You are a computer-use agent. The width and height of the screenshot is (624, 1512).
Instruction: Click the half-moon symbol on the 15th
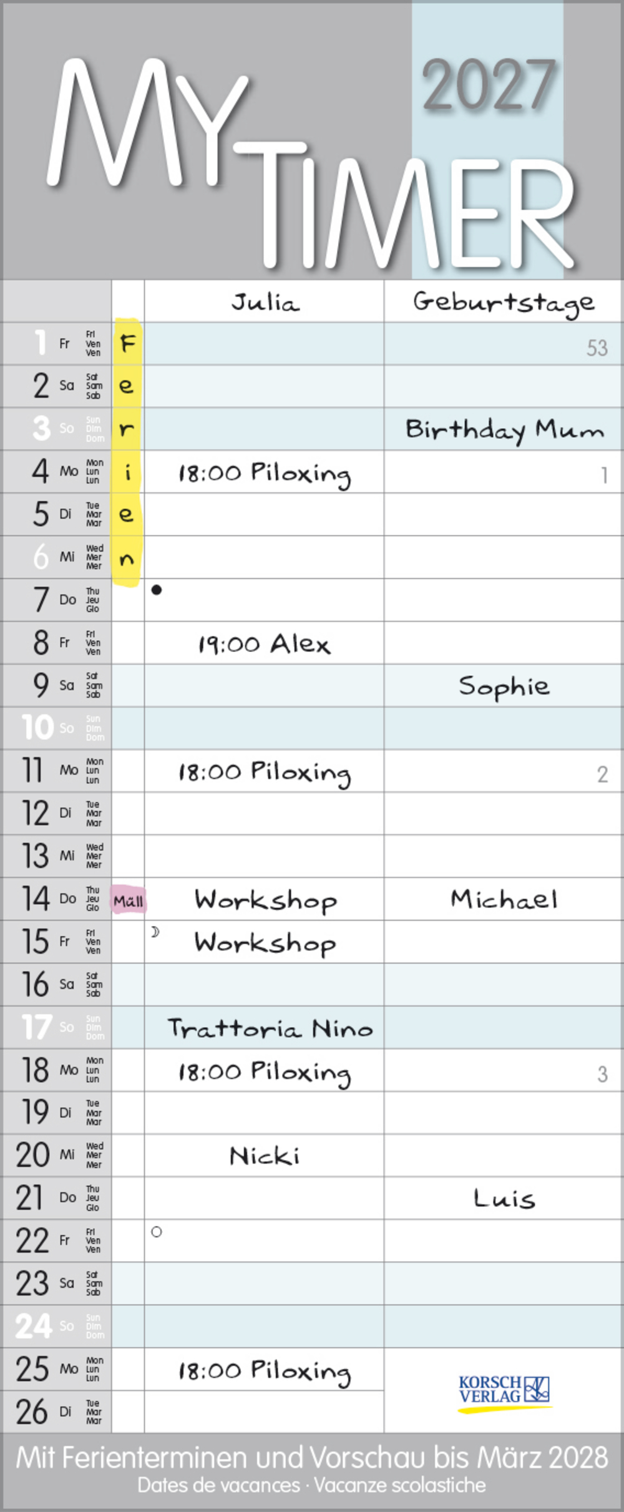pos(155,932)
